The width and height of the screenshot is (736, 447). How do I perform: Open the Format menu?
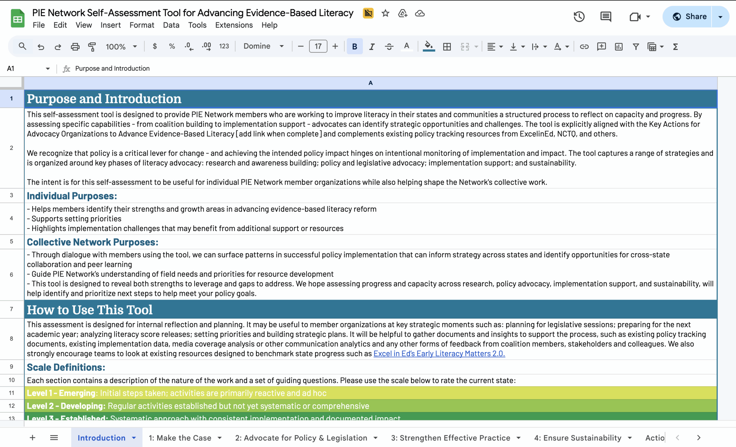click(141, 25)
